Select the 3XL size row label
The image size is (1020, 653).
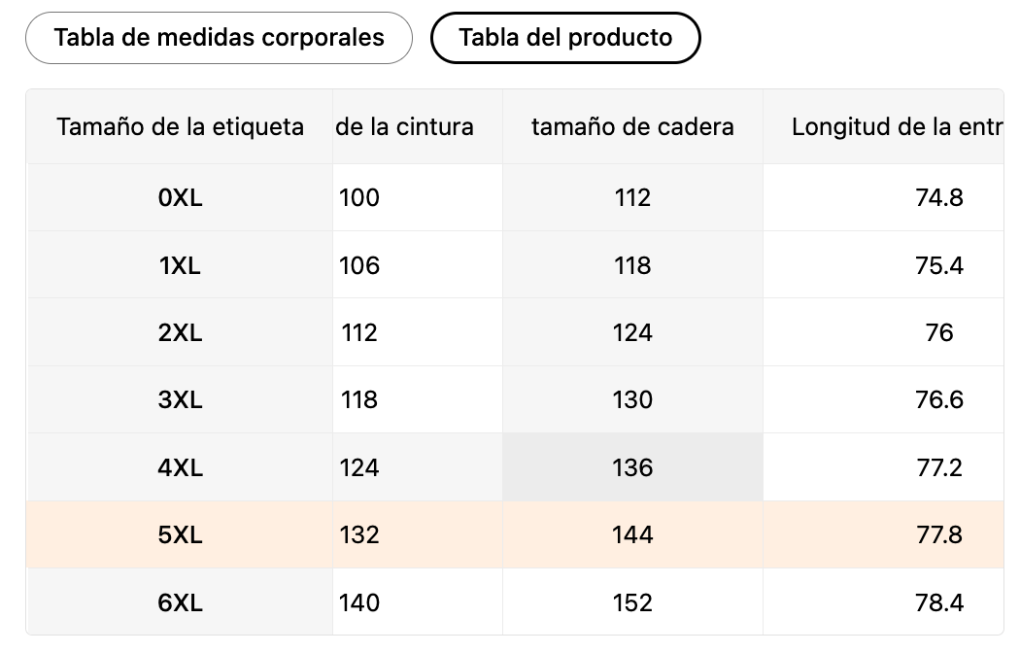(180, 399)
